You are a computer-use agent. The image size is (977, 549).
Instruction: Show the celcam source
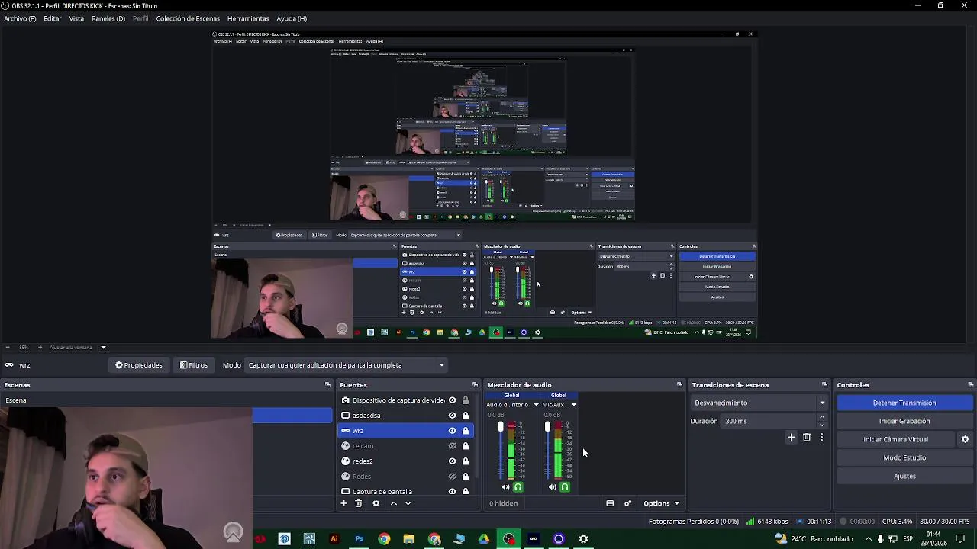452,446
